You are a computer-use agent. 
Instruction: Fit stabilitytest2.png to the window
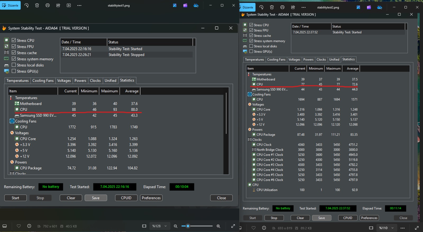[371, 228]
